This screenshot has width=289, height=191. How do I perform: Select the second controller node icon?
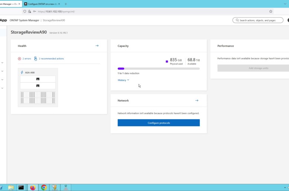pyautogui.click(x=38, y=86)
